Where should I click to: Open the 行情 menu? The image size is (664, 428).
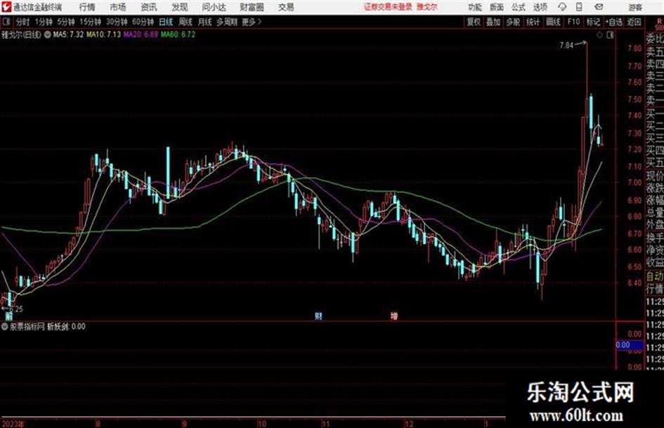[x=87, y=7]
